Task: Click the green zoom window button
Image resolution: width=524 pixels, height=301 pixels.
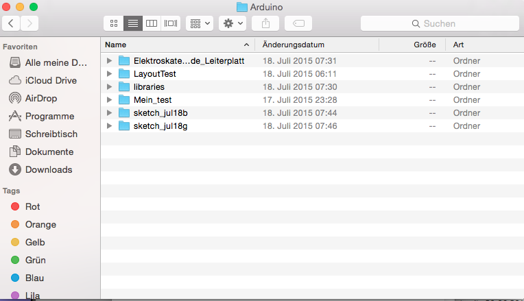Action: 34,7
